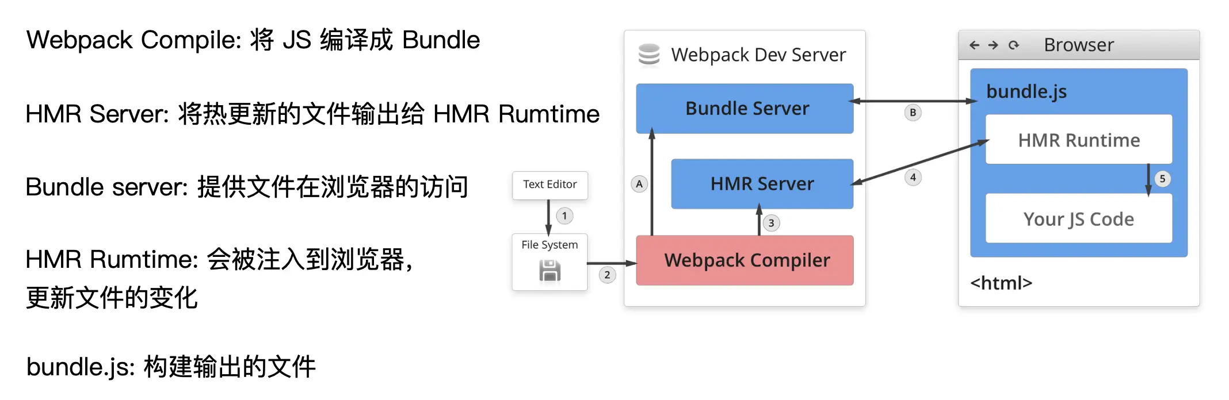Screen dimensions: 1229x400
Task: Click the Webpack Dev Server title
Action: pyautogui.click(x=758, y=55)
